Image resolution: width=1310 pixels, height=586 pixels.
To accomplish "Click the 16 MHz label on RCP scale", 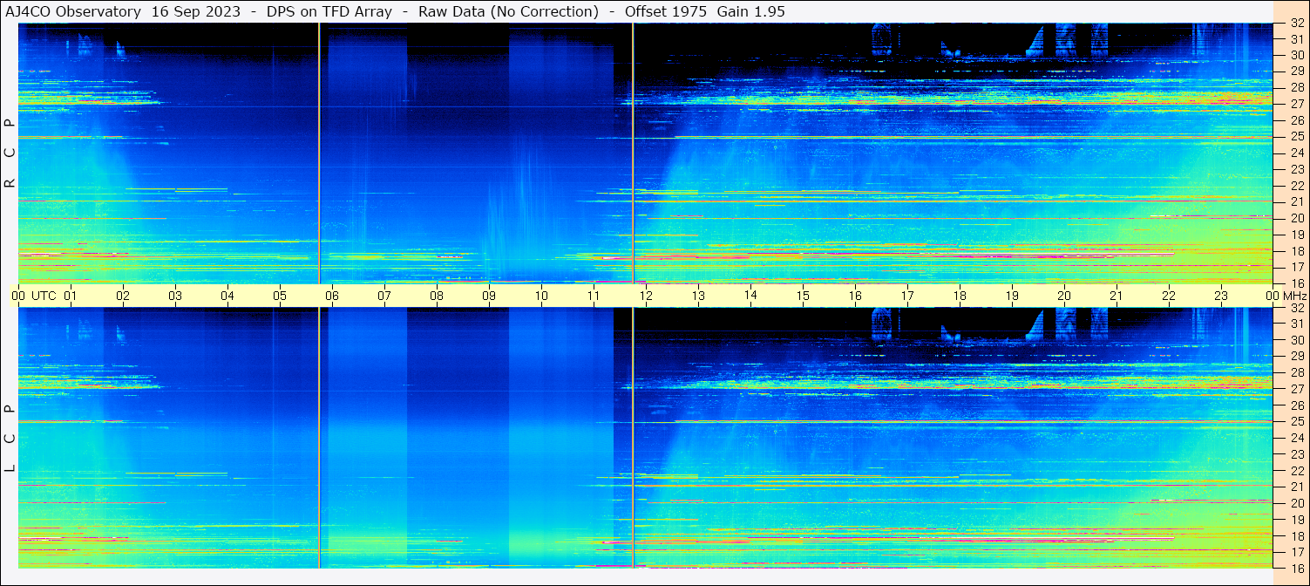I will (1296, 283).
